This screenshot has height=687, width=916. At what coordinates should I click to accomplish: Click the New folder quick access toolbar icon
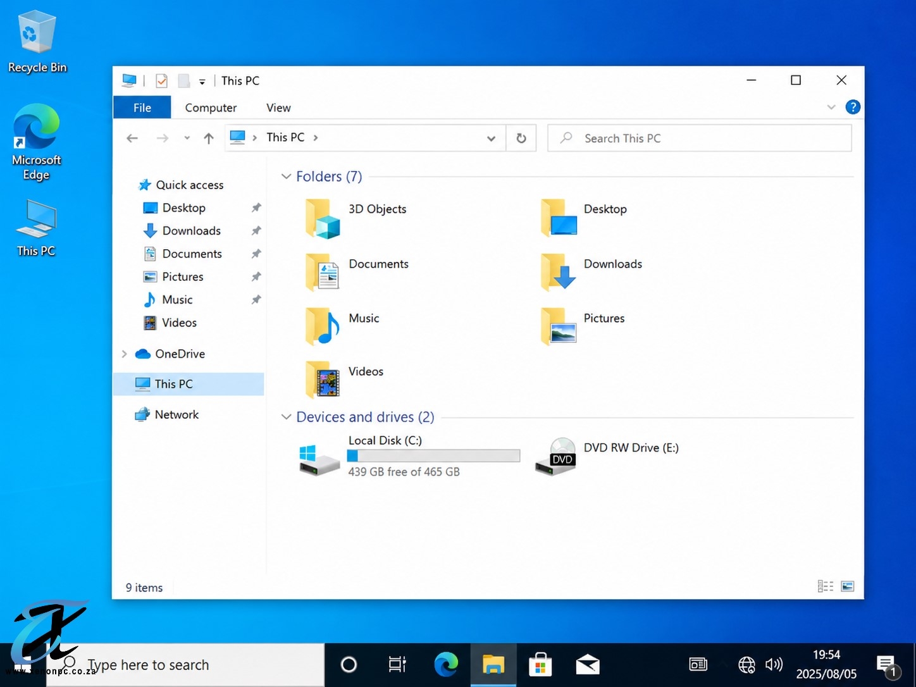click(183, 81)
